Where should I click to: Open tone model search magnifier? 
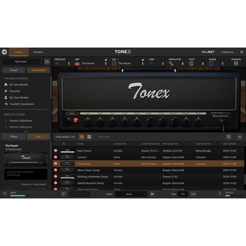tap(229, 137)
